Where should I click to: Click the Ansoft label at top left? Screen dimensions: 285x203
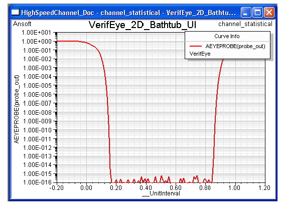22,24
